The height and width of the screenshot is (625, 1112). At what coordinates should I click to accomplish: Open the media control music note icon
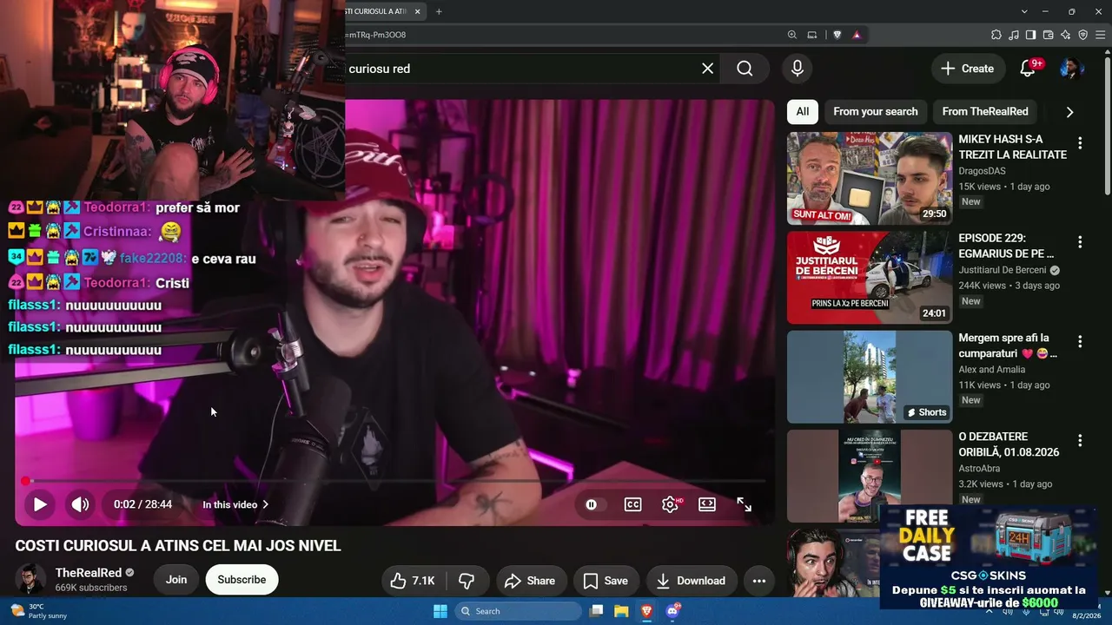click(1013, 35)
